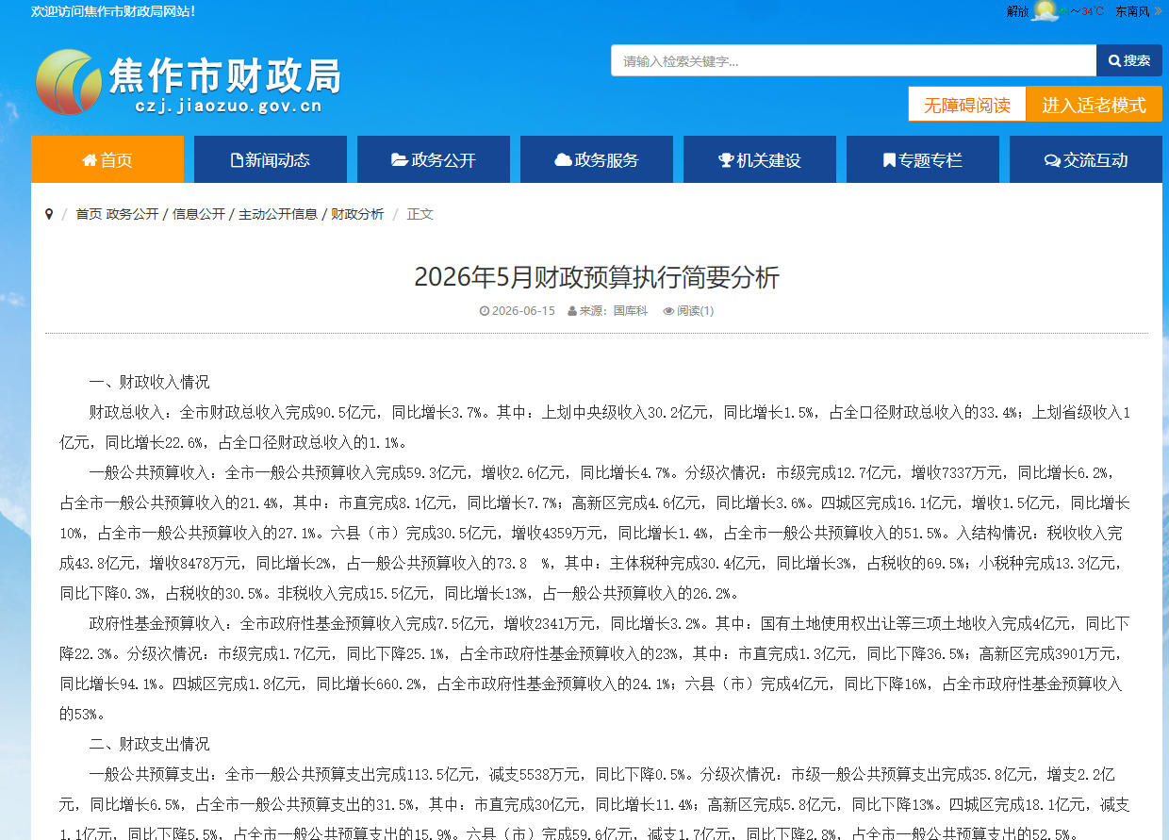Click the paragraph starting 政府性基金预算收入

tap(595, 668)
